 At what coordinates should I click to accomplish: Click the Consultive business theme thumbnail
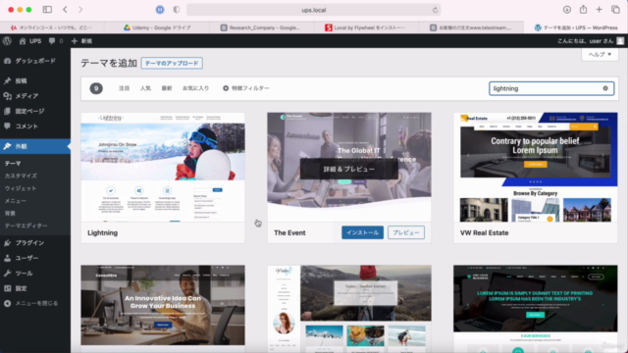(x=163, y=305)
